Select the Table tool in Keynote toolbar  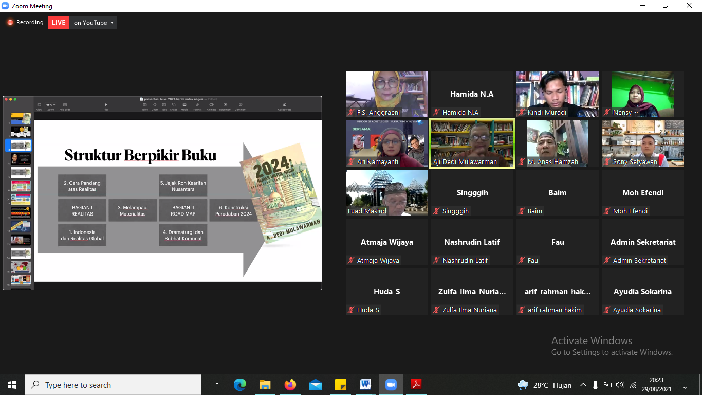[x=145, y=105]
